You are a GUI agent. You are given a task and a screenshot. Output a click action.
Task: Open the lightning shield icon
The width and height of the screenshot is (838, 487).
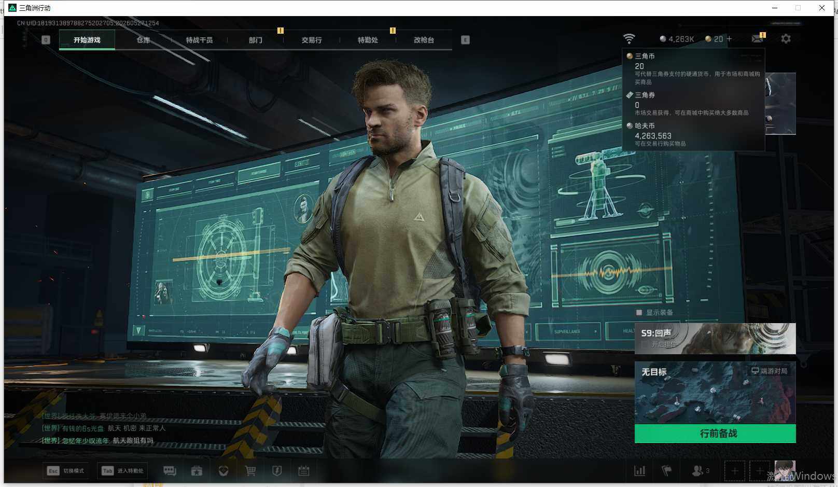pos(277,471)
